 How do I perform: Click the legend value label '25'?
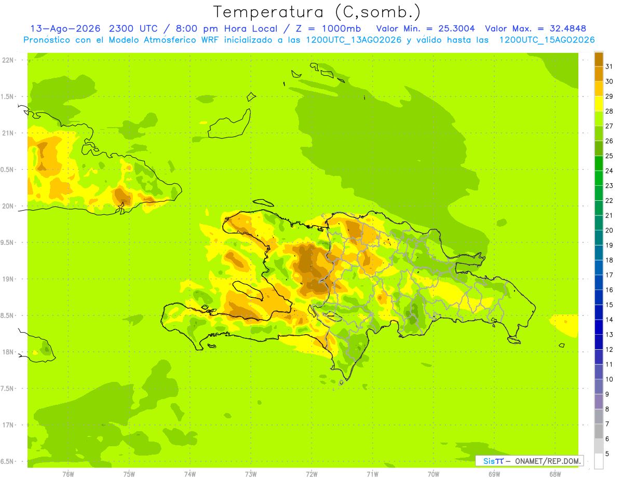pyautogui.click(x=610, y=156)
